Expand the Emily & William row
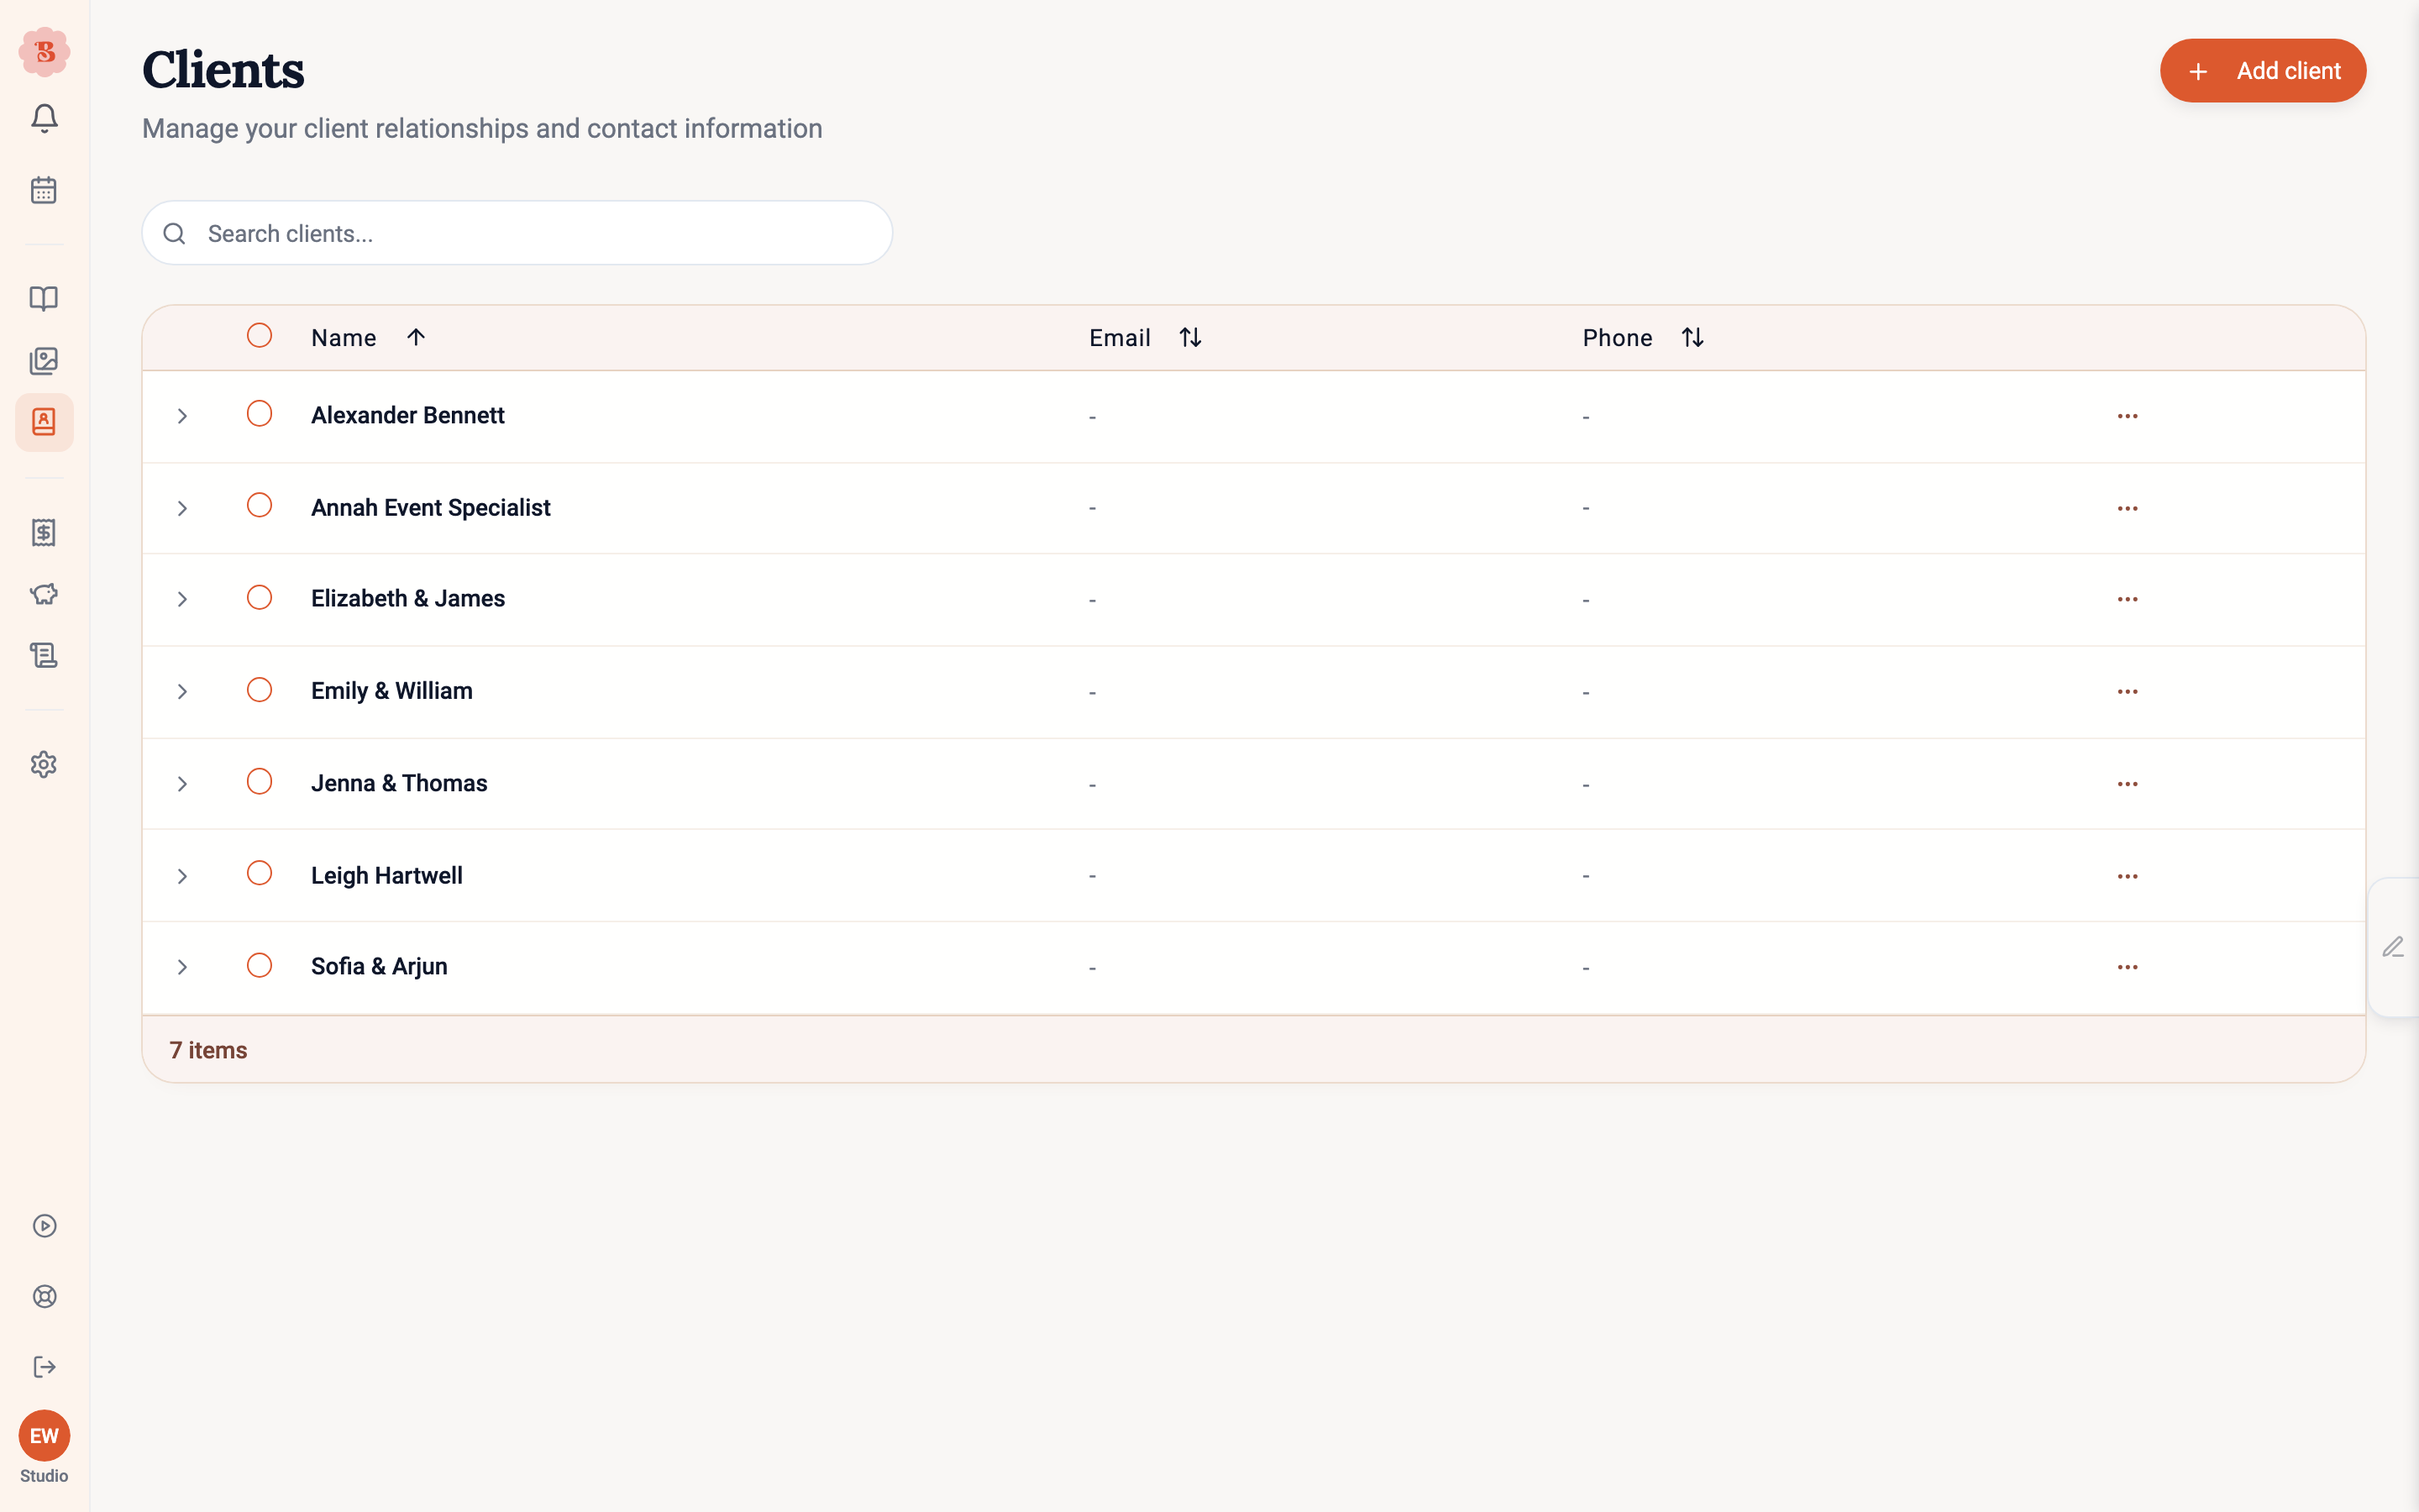This screenshot has width=2419, height=1512. pos(182,691)
